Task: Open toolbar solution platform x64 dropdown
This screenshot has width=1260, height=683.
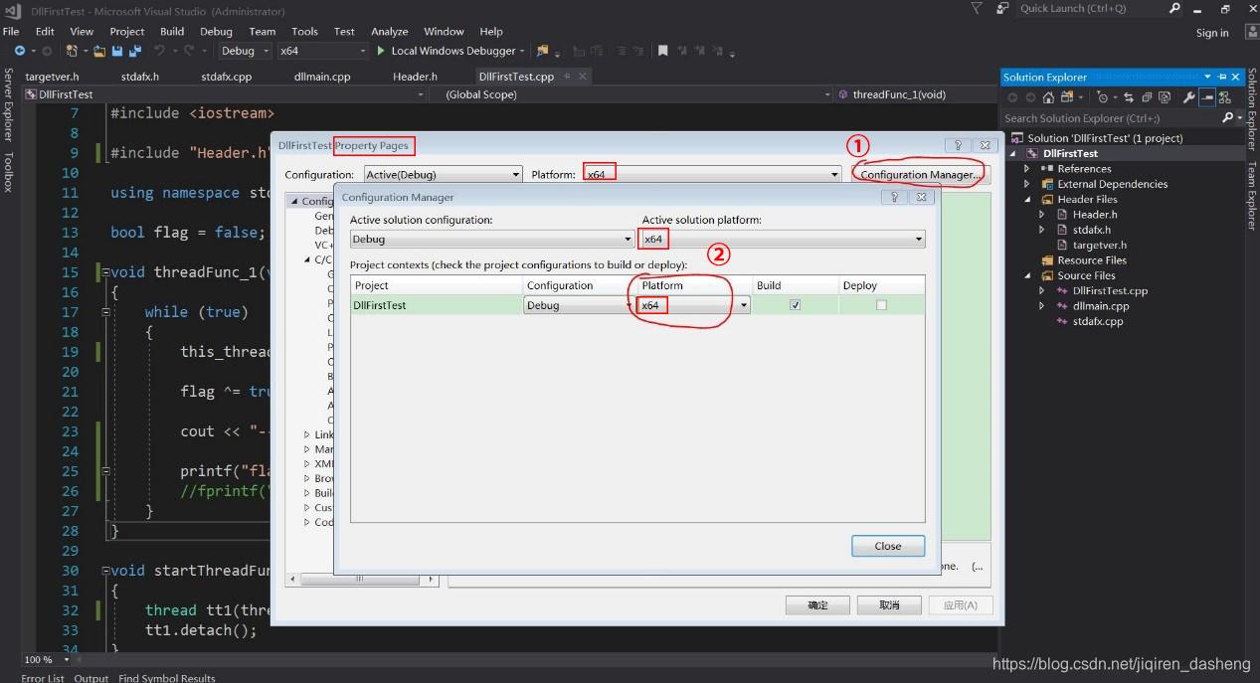Action: 321,51
